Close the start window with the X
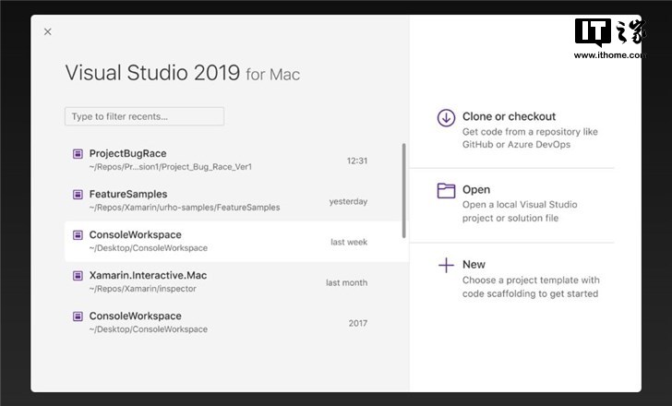672x406 pixels. [x=48, y=31]
